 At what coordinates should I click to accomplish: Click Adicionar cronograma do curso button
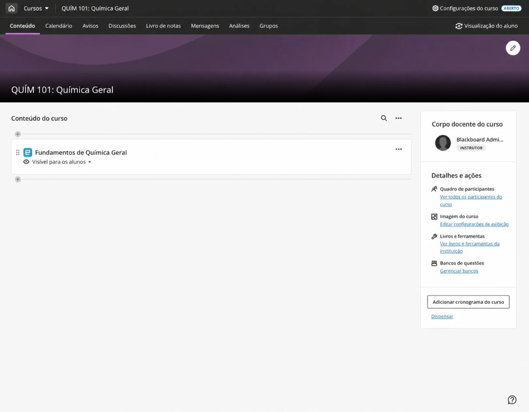point(468,302)
